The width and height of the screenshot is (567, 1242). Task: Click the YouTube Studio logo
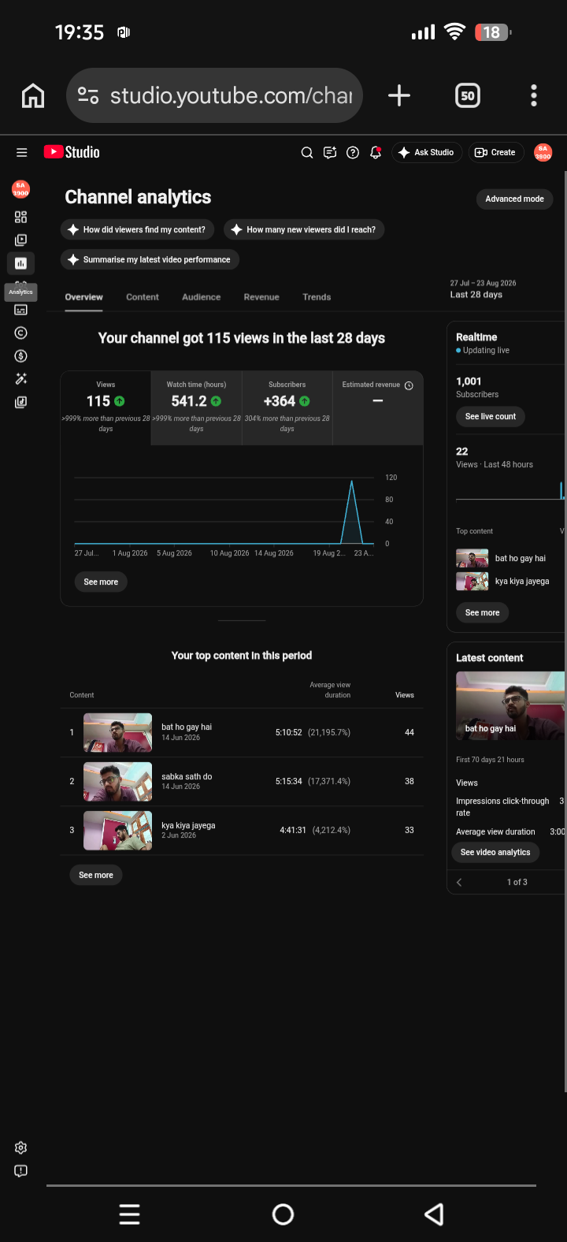(72, 152)
